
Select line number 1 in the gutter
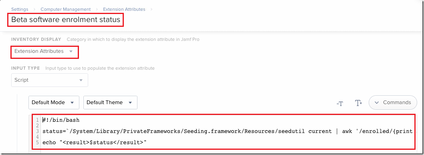click(x=37, y=120)
